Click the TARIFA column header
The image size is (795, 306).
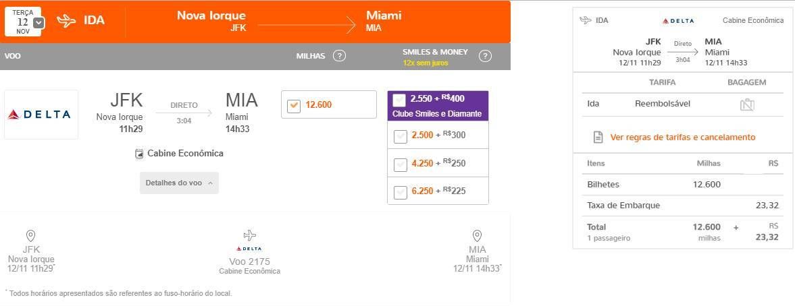tap(662, 82)
